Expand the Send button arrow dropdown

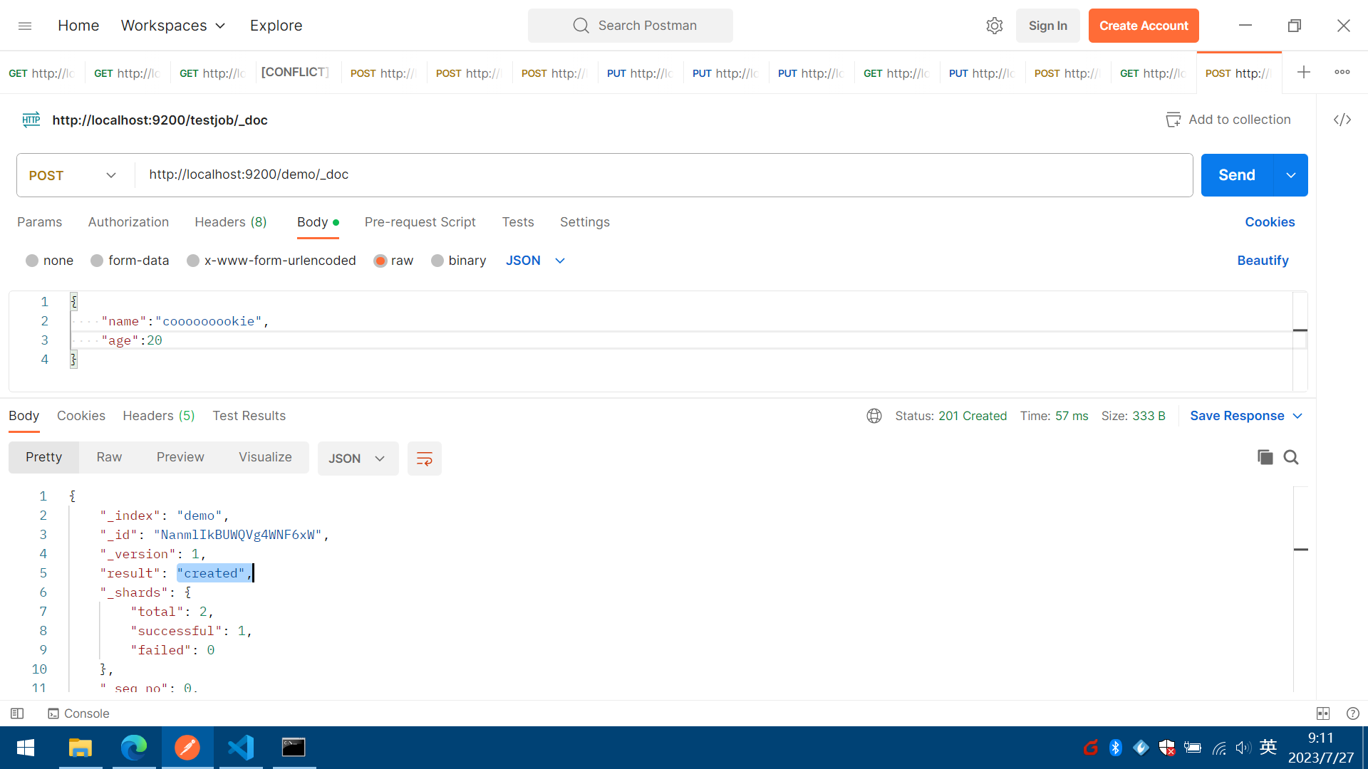[1290, 175]
